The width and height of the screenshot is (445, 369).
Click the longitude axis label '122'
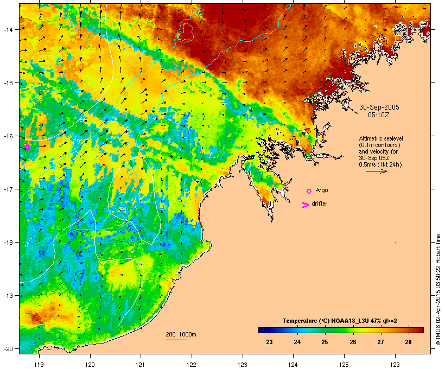192,365
